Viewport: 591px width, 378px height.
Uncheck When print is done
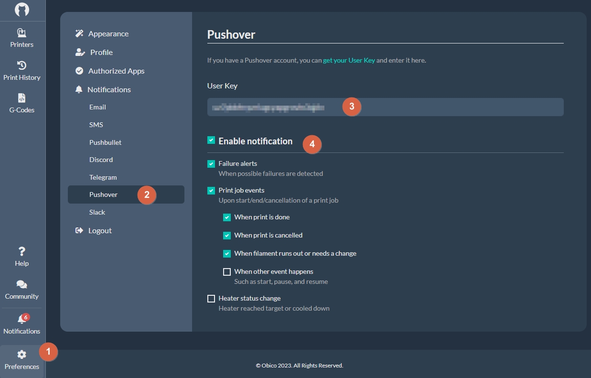click(227, 217)
